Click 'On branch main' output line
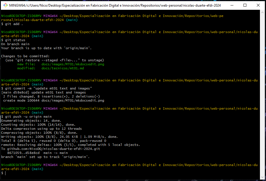Viewport: 266px width, 181px height. coord(15,44)
